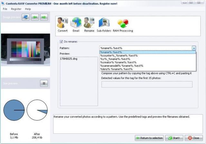This screenshot has width=206, height=144.
Task: Uncheck the Do rename checkbox
Action: 61,41
